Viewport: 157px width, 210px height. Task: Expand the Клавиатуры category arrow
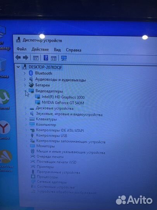tap(26, 119)
